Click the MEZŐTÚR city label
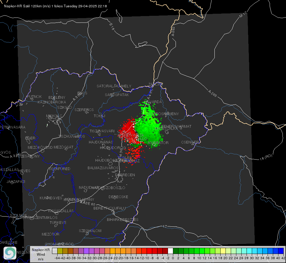The height and width of the screenshot is (263, 286). [51, 234]
